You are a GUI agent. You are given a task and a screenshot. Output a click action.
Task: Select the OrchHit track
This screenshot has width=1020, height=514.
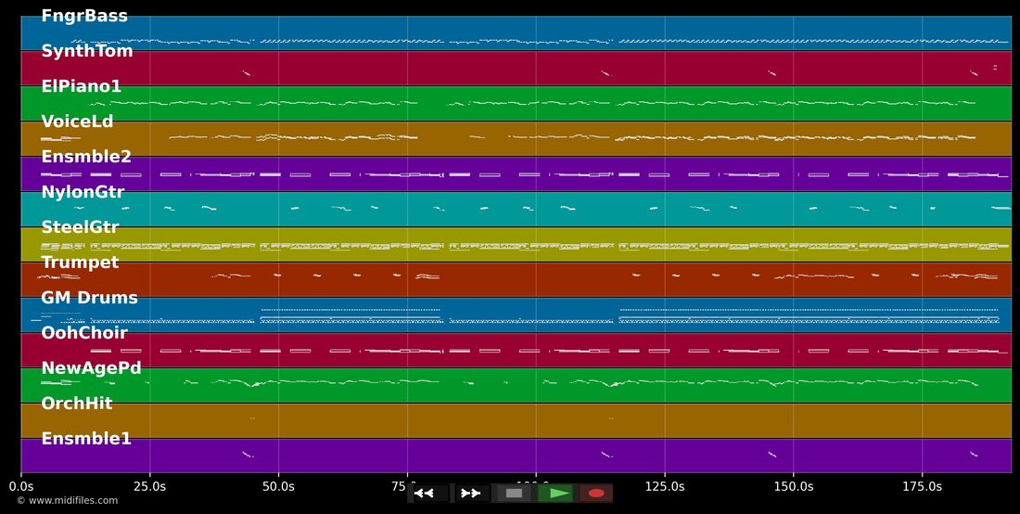516,420
